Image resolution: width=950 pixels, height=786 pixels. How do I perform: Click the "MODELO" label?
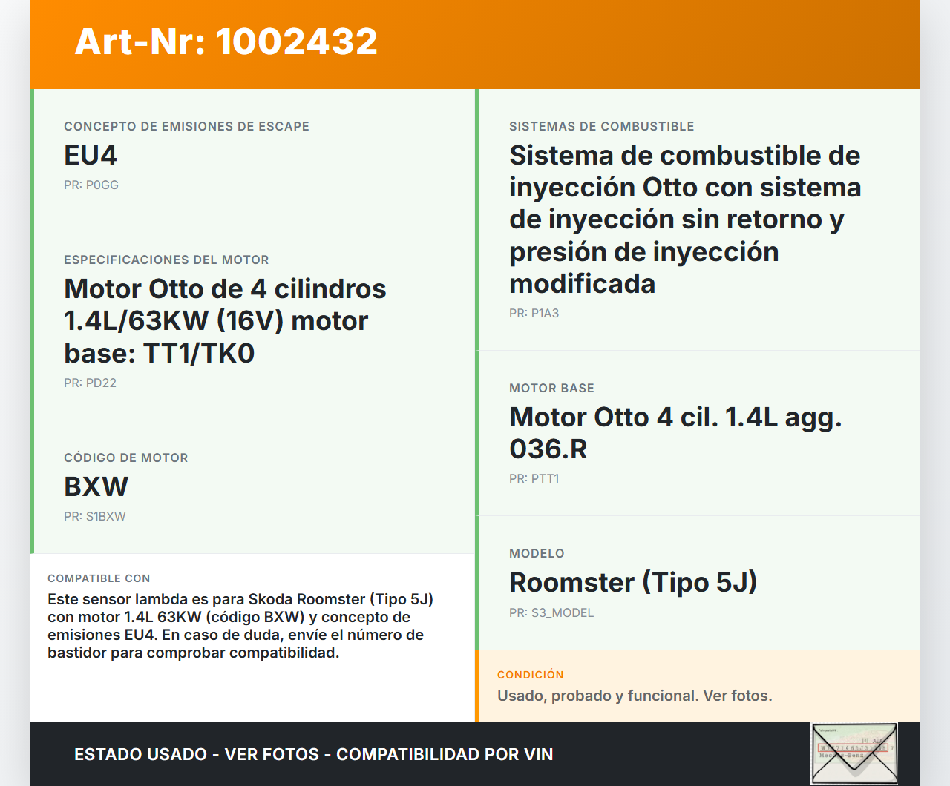537,553
